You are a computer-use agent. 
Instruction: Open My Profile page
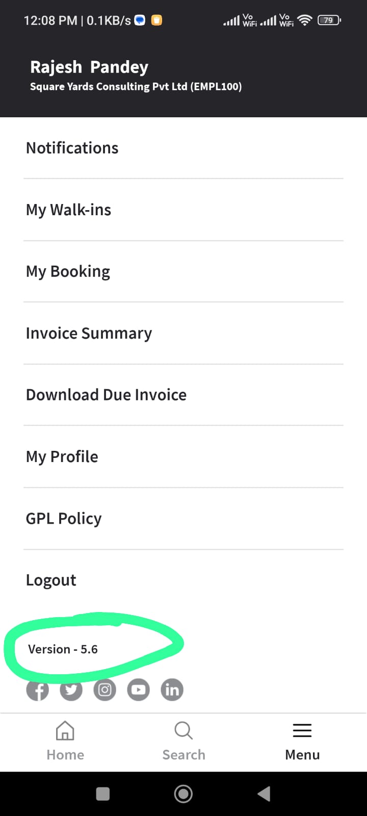[x=62, y=456]
